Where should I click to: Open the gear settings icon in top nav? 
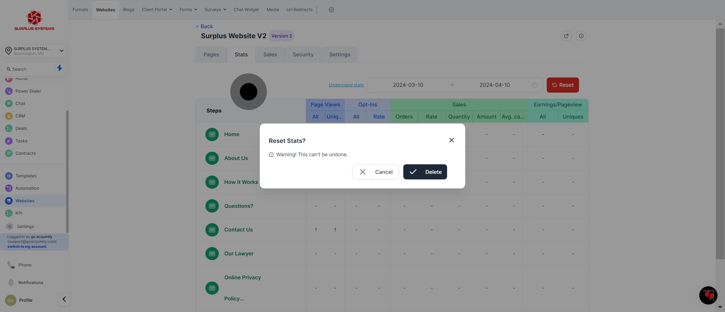331,10
